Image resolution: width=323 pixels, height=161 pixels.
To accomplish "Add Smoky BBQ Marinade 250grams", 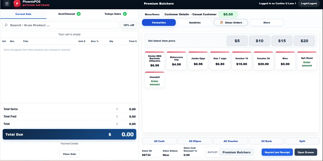I will point(155,61).
